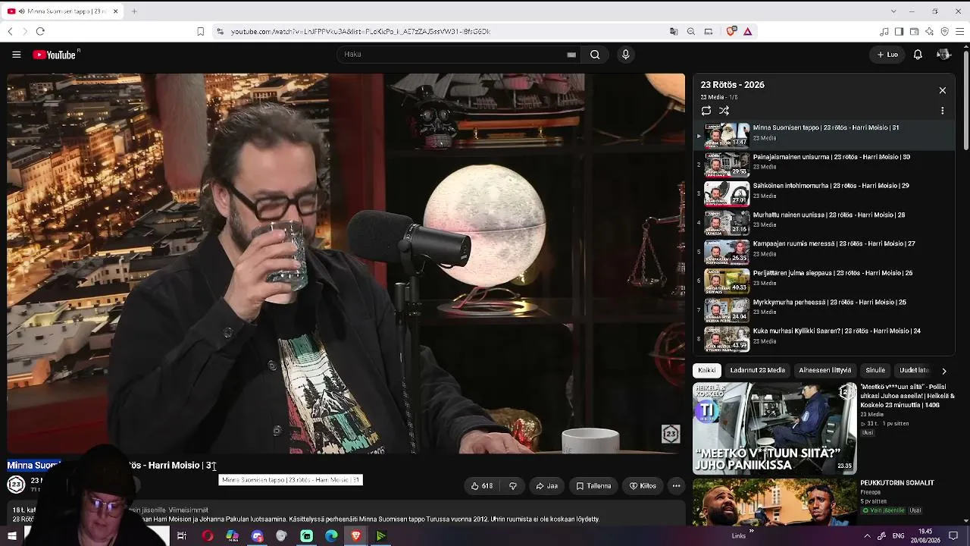Viewport: 970px width, 546px height.
Task: Like the video with thumbs up
Action: click(481, 486)
